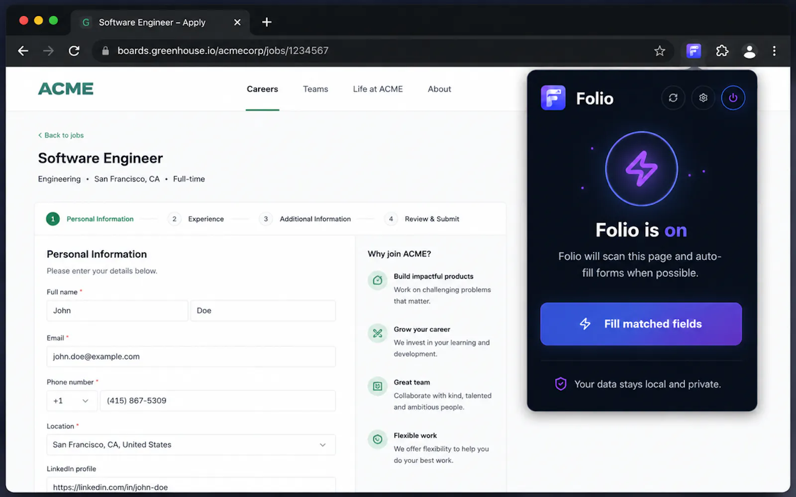Click the ACME logo

(x=66, y=89)
